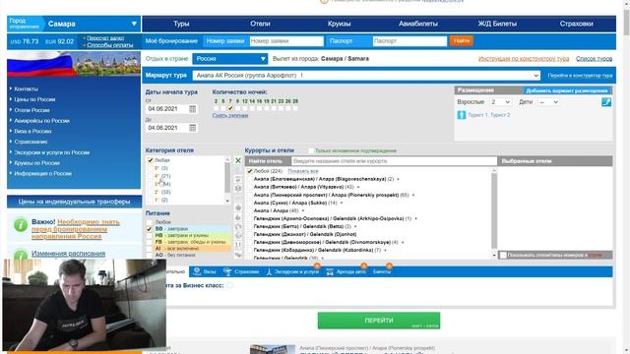Screen dimensions: 630x354
Task: Click the info icon beside Изменения расписания
Action: tap(21, 255)
